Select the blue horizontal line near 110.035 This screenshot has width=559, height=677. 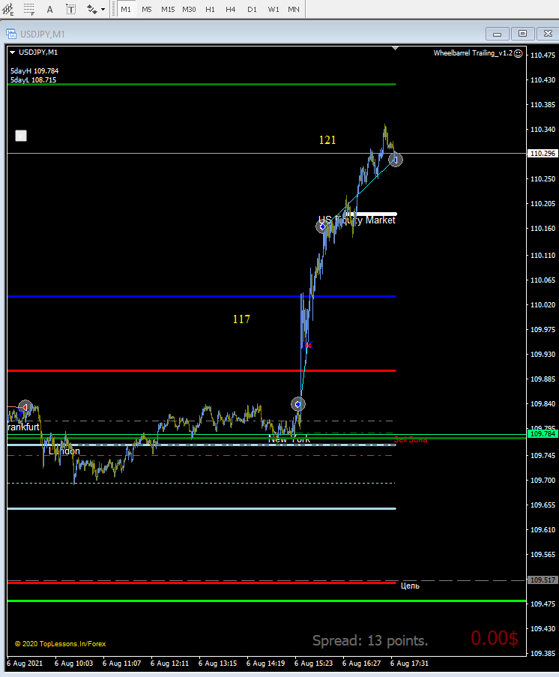(202, 297)
